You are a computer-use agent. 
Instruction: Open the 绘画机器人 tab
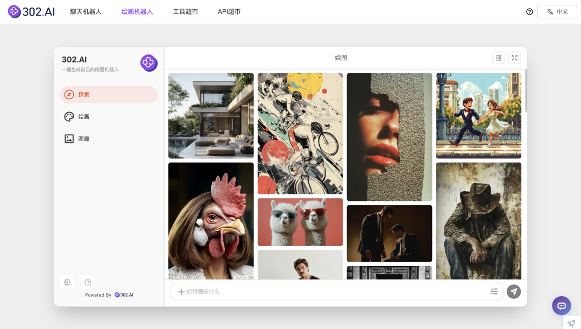137,11
